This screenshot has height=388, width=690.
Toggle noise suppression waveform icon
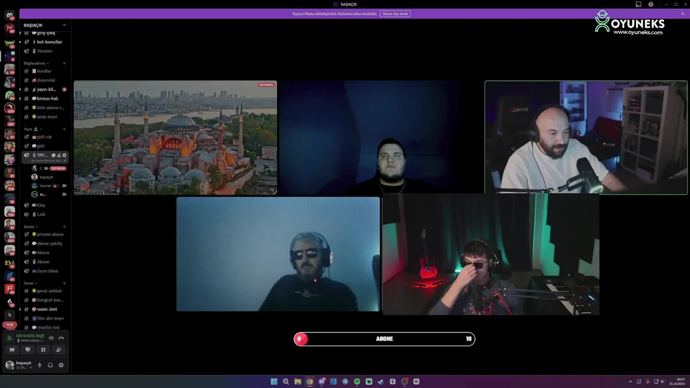[51, 338]
